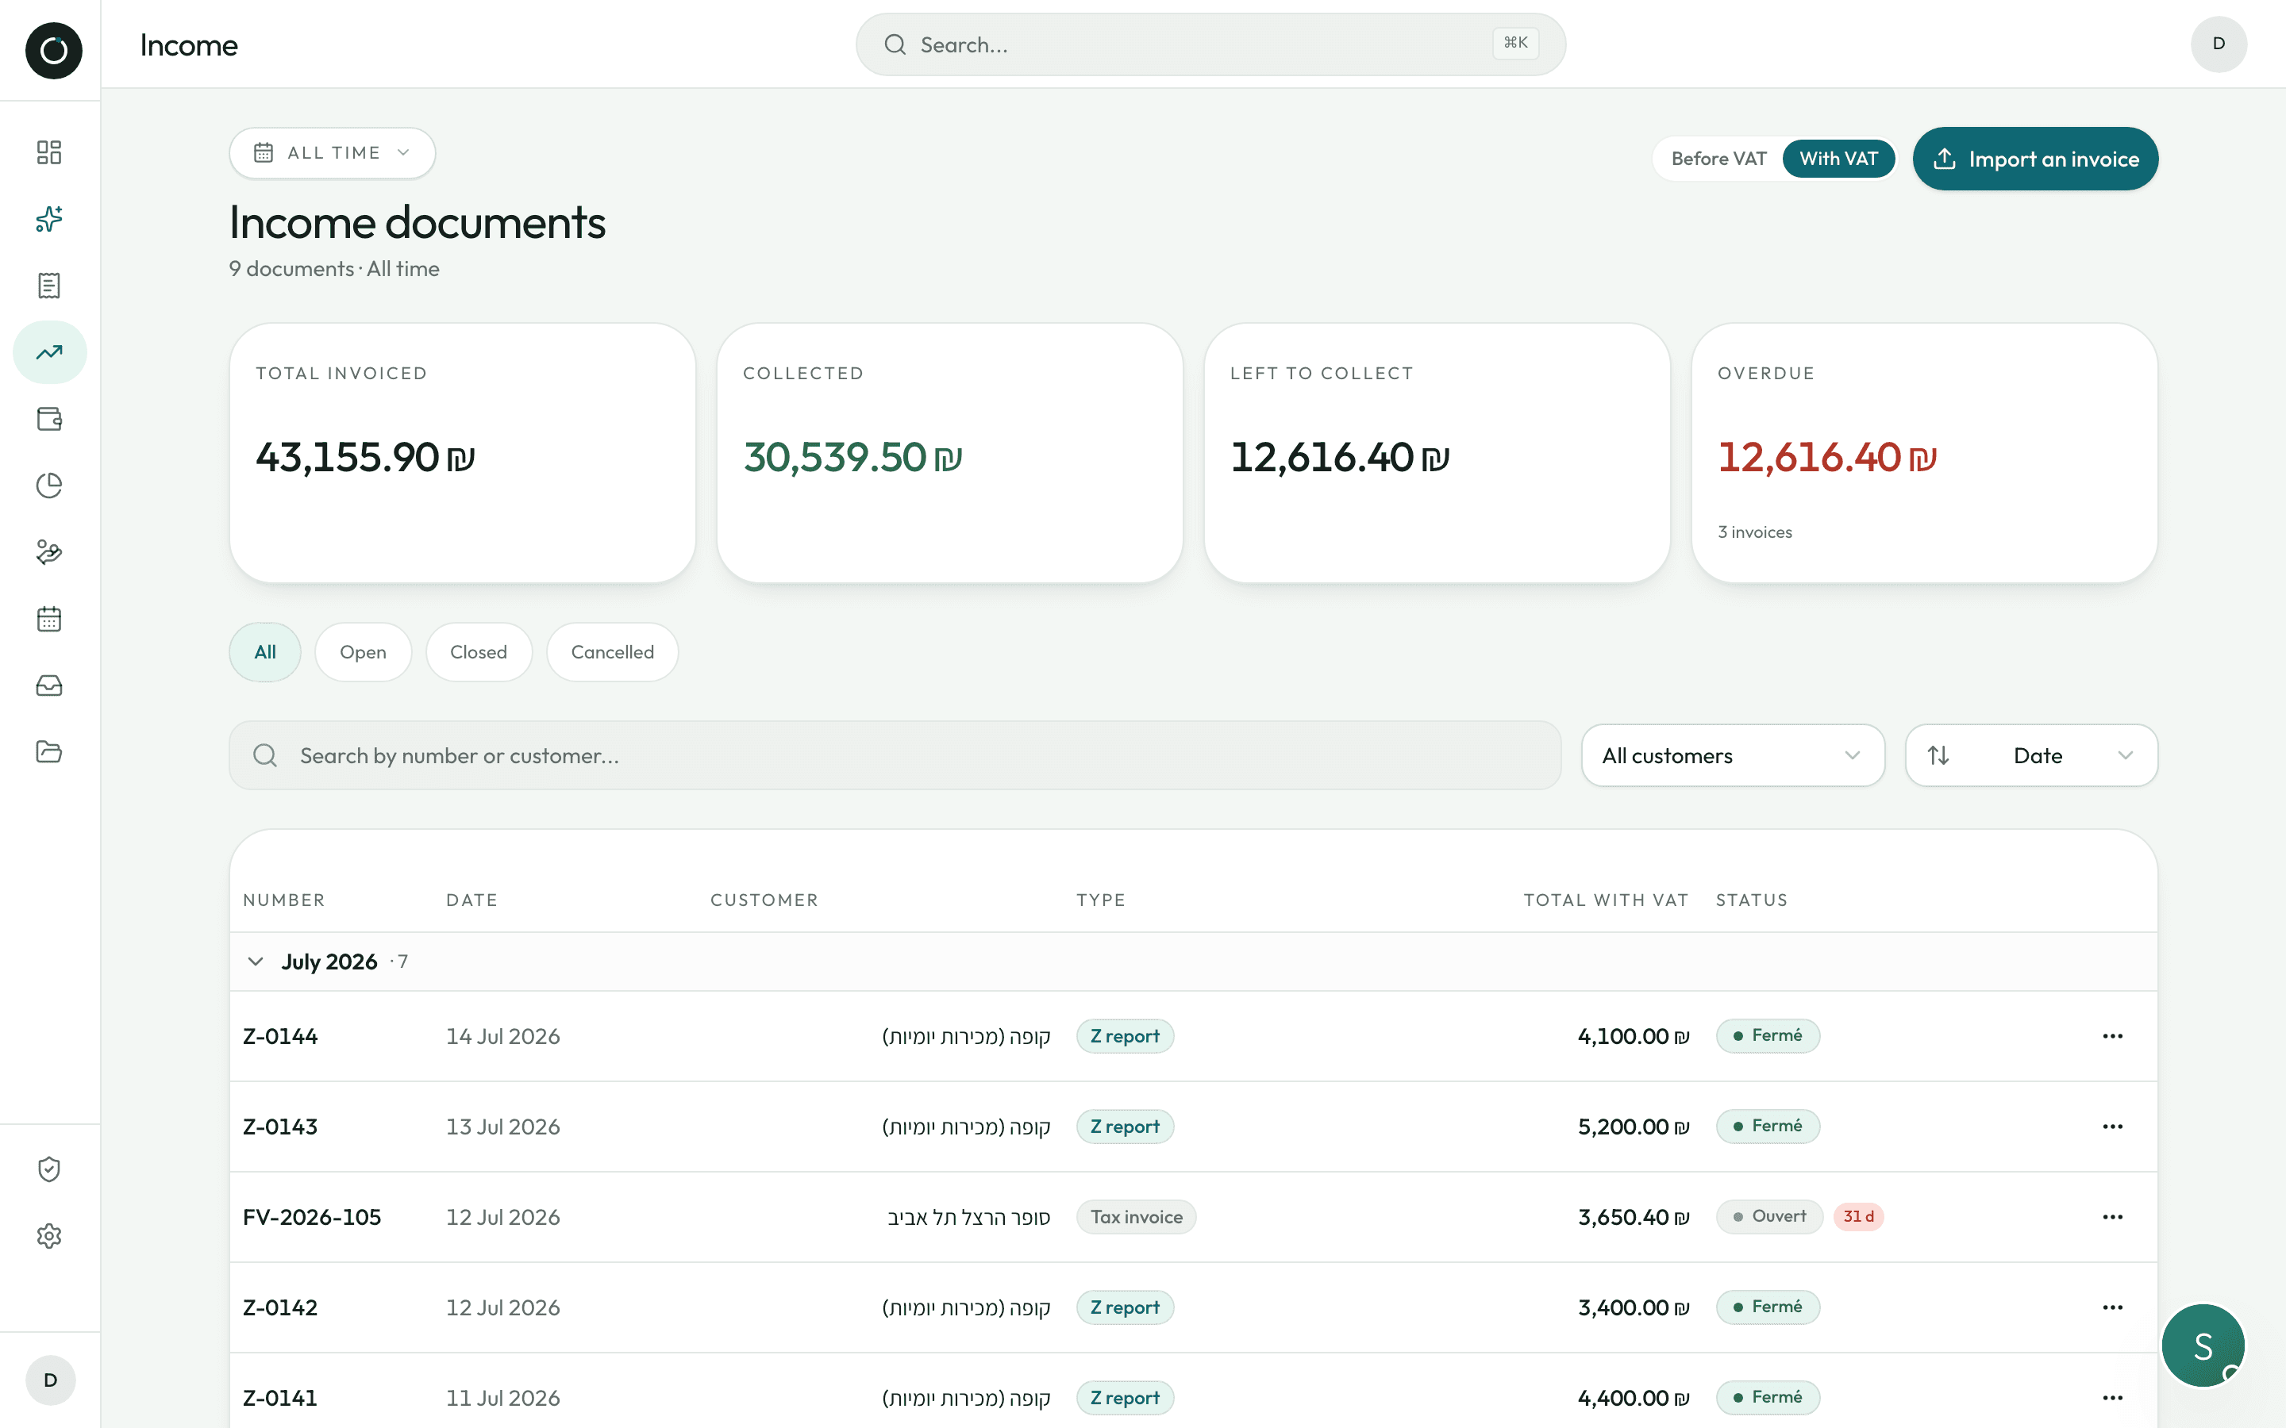Switch amounts to With VAT
The image size is (2286, 1428).
(1838, 159)
